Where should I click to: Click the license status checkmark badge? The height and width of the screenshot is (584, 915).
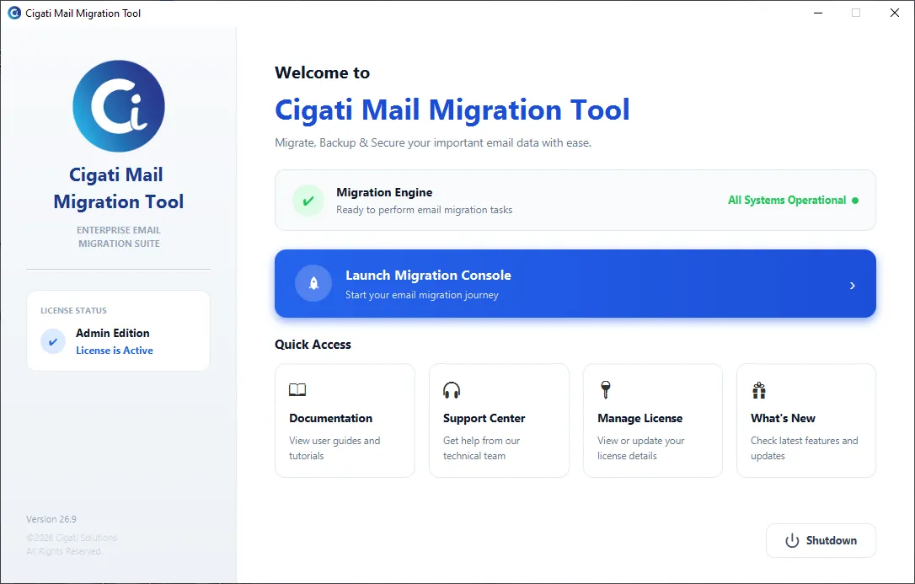(53, 341)
